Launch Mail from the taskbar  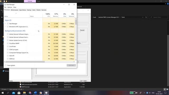point(13,93)
